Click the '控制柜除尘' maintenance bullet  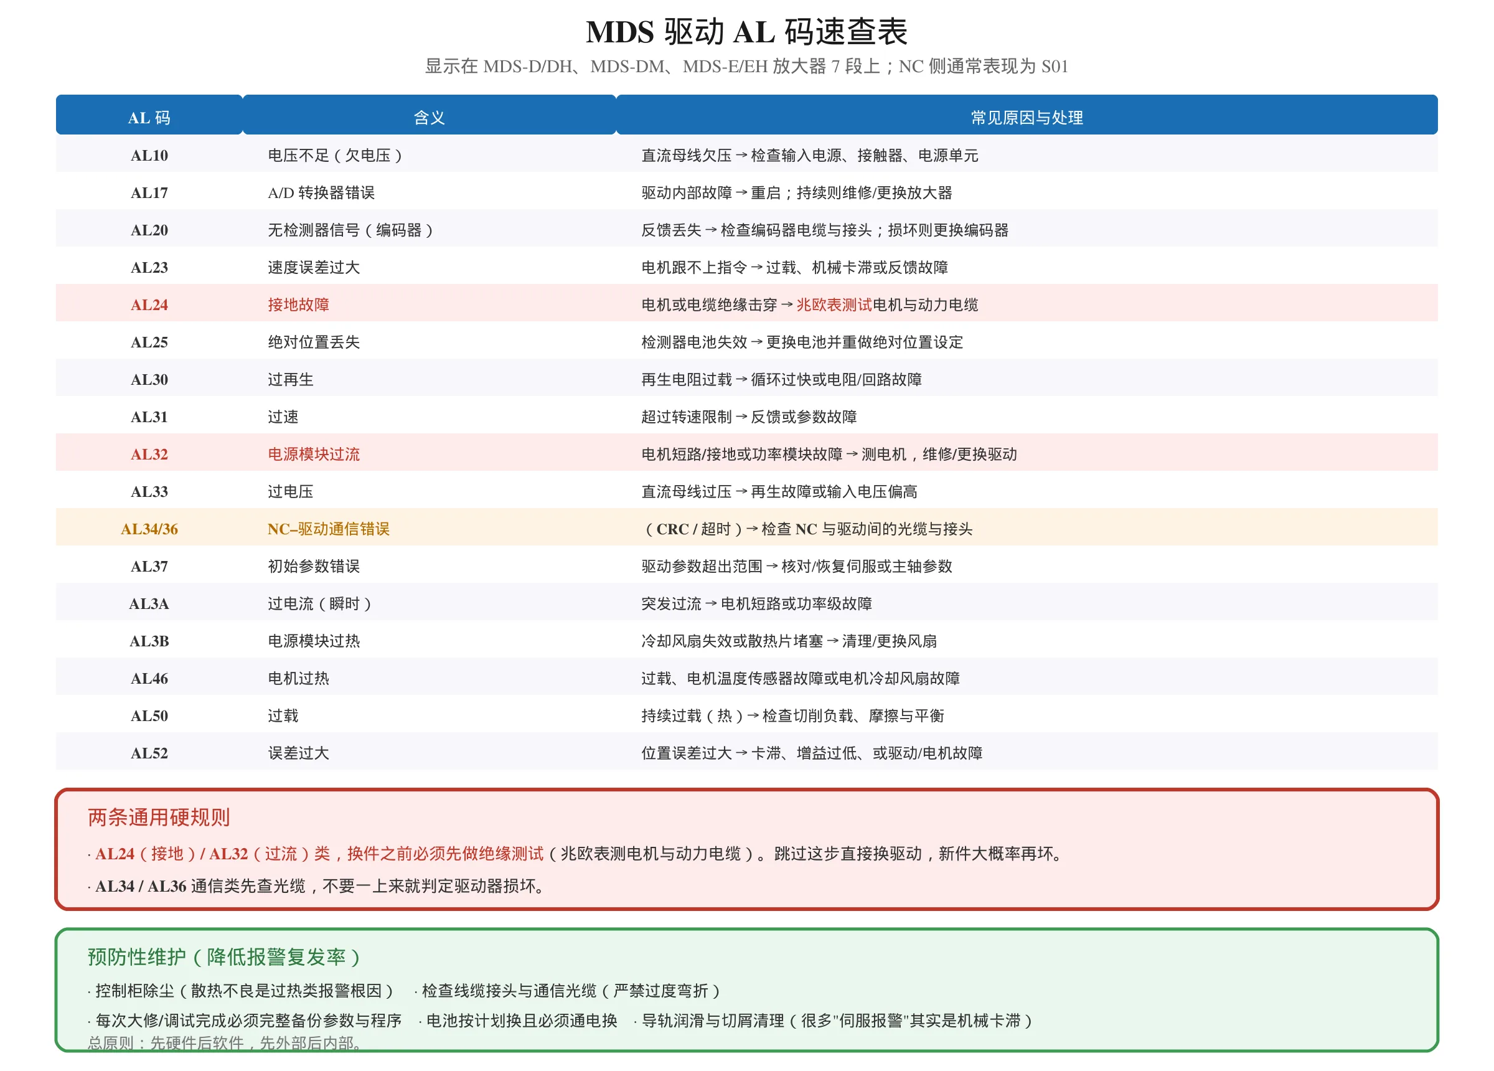240,991
